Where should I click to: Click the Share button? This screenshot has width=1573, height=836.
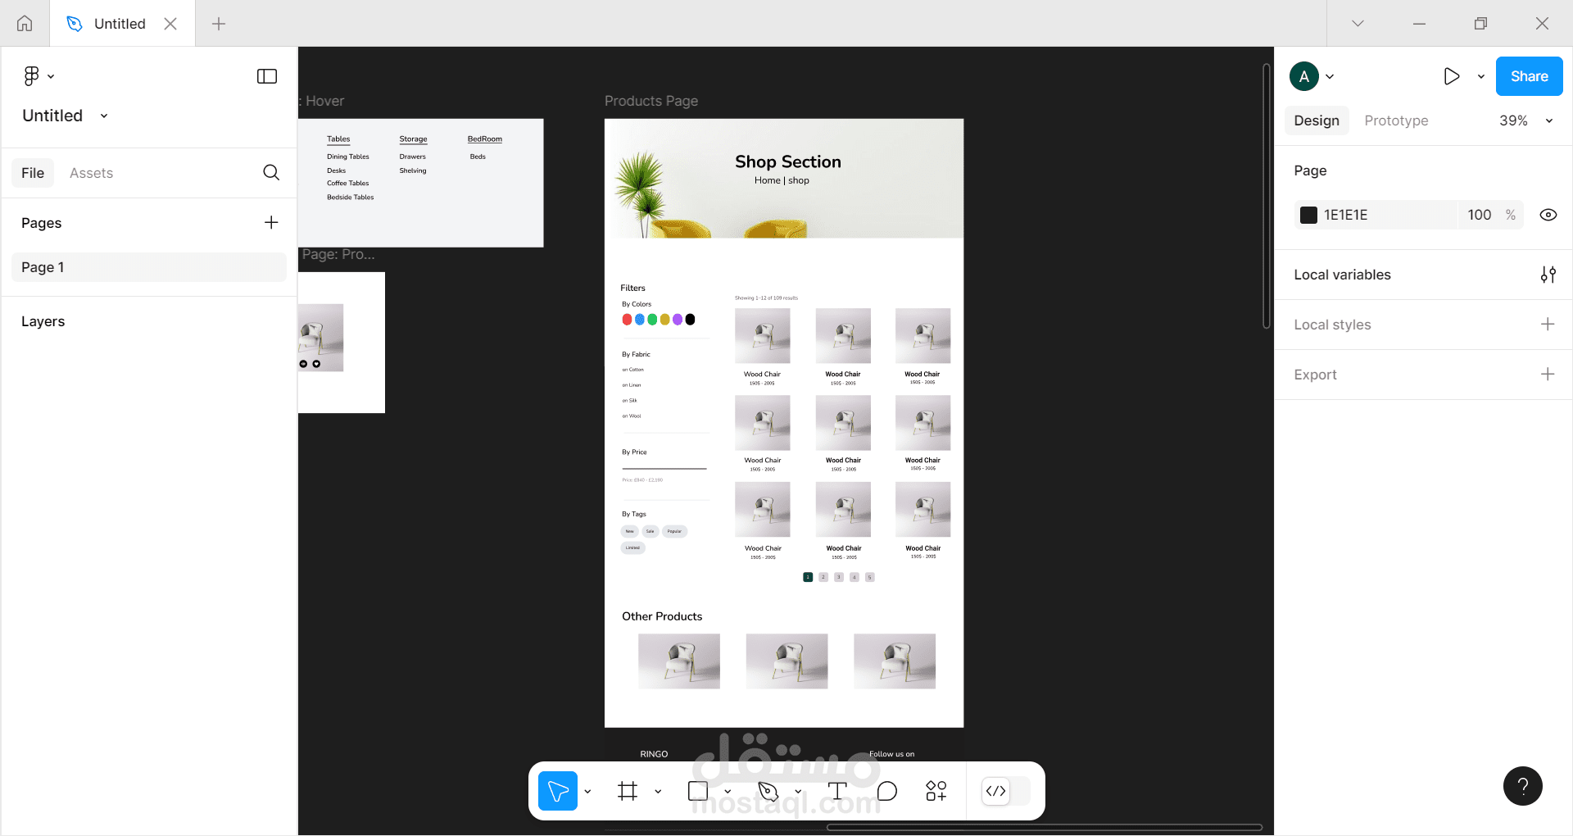[1529, 76]
